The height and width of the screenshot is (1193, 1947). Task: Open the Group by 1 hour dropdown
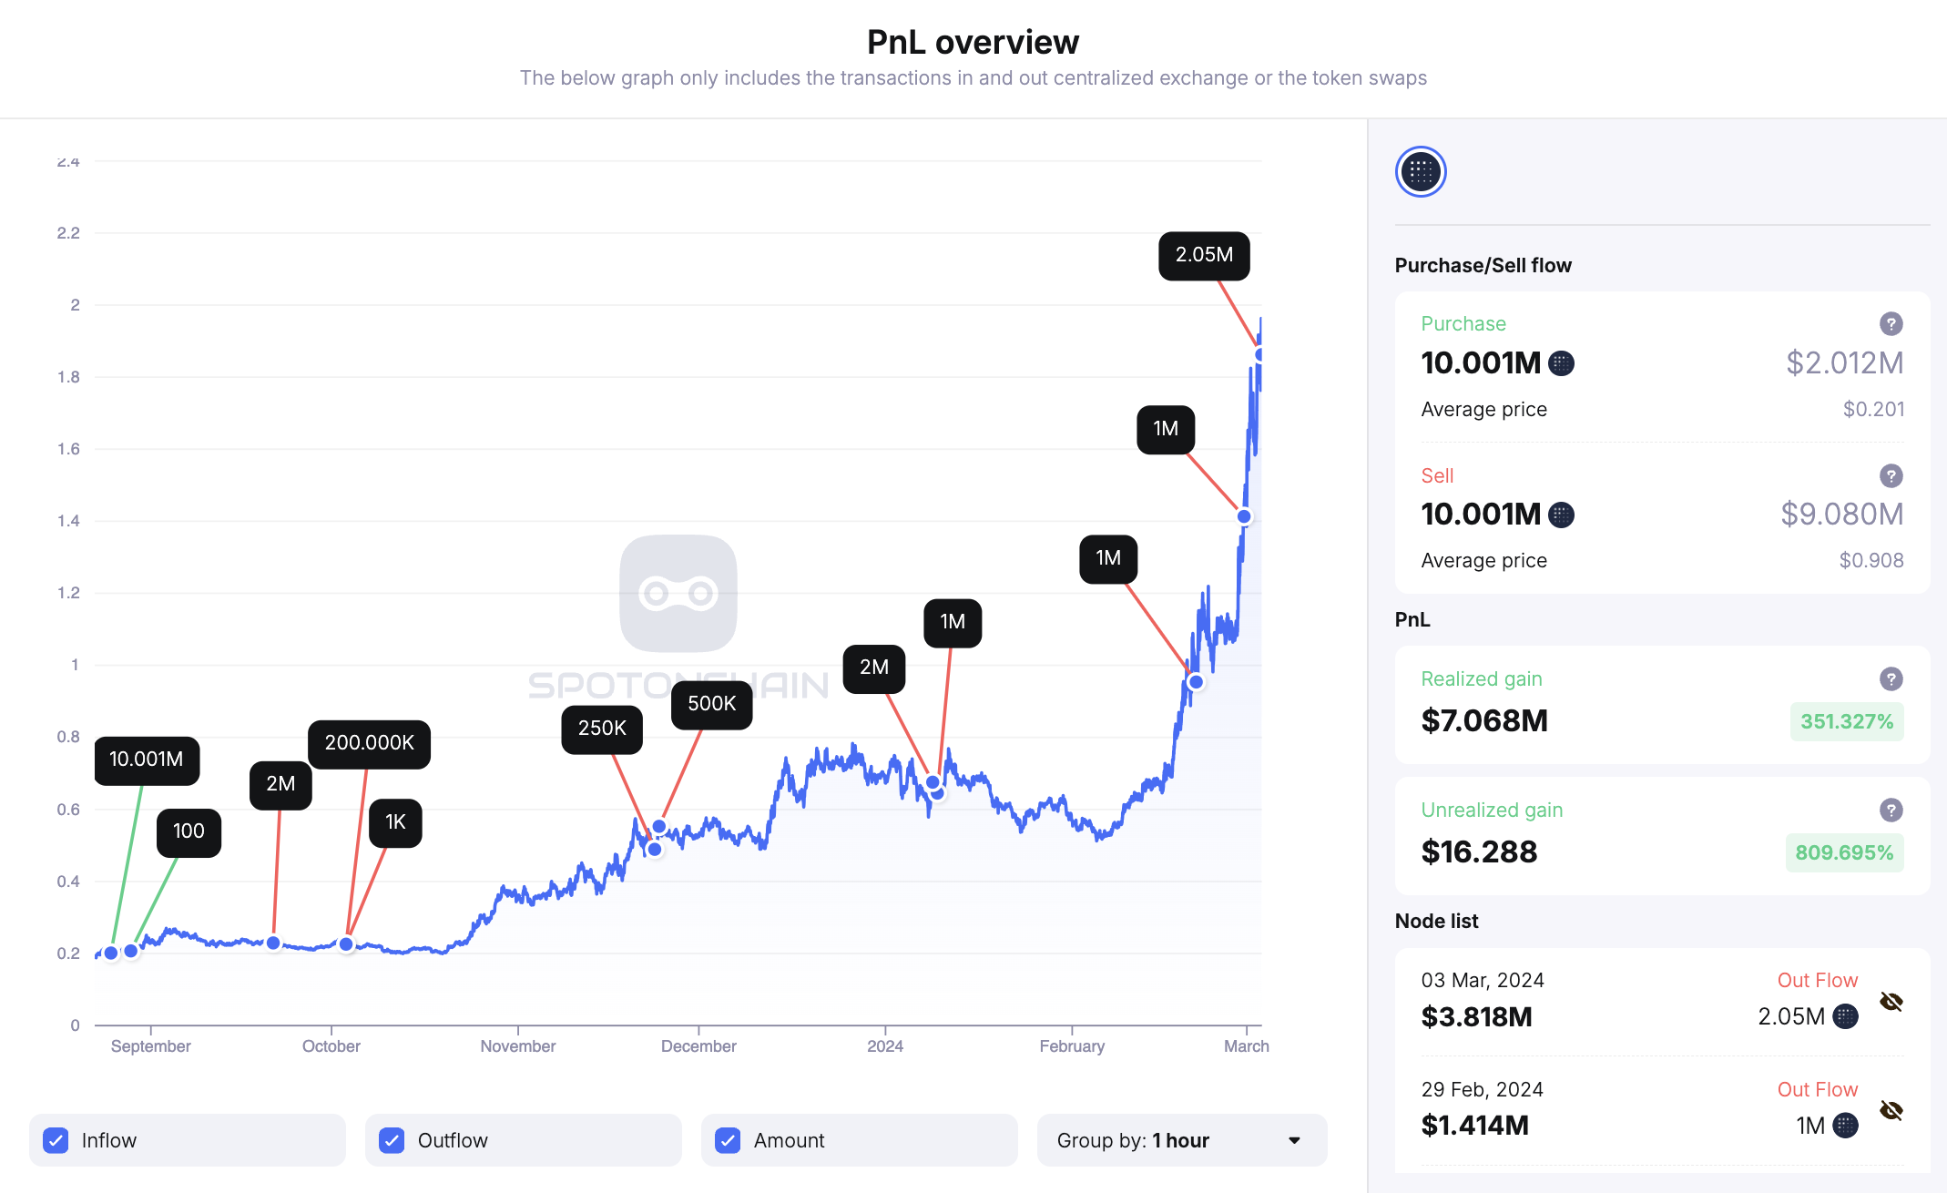(x=1180, y=1140)
